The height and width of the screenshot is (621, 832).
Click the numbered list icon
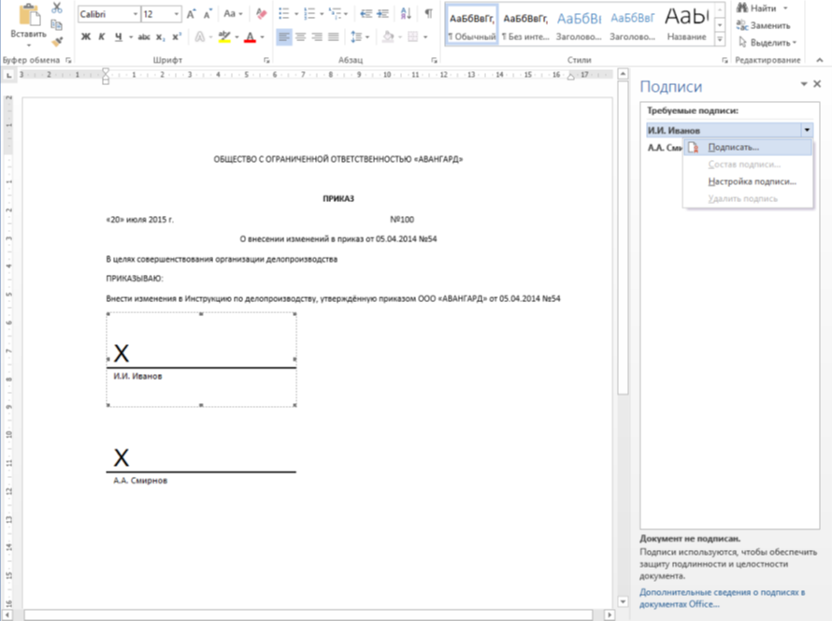(x=309, y=14)
